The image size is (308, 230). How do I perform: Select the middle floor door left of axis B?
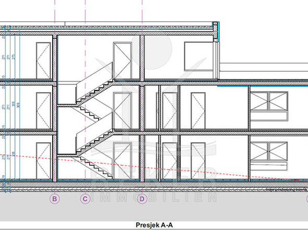pos(43,111)
